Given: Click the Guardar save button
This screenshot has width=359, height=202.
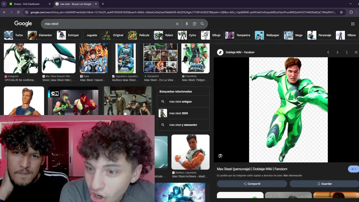Looking at the screenshot, I should (x=324, y=184).
